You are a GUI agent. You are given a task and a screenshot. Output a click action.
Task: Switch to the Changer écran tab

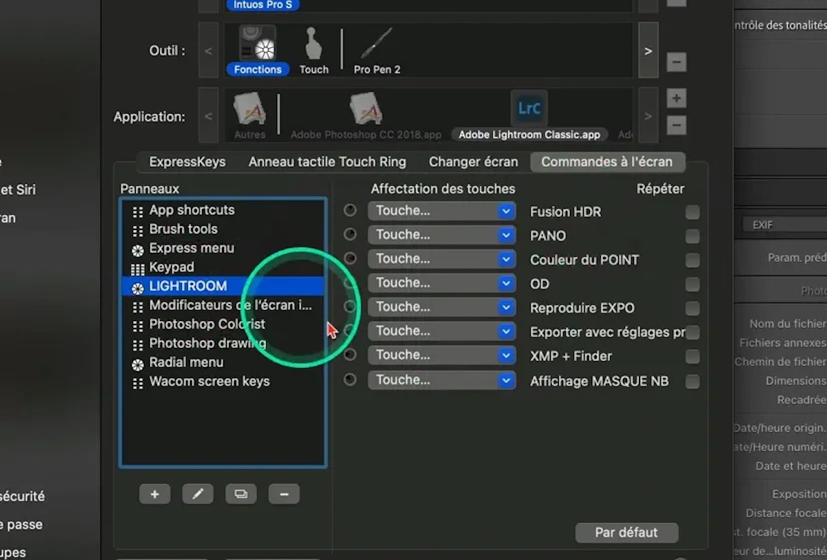pyautogui.click(x=473, y=162)
